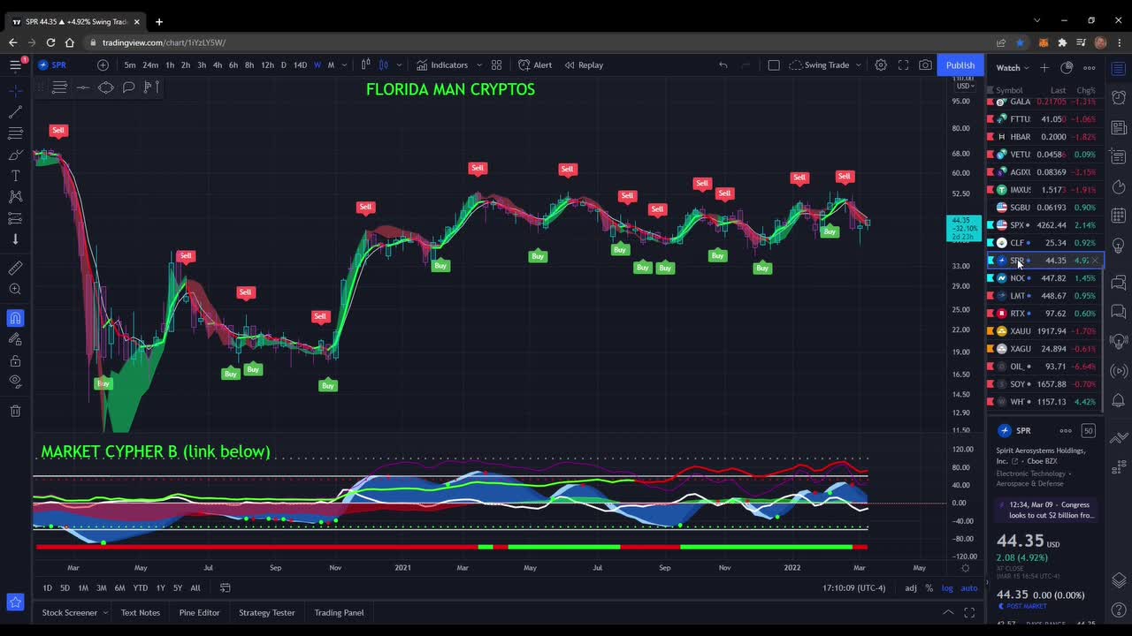This screenshot has width=1132, height=636.
Task: Hide all drawings with the eye icon
Action: pyautogui.click(x=15, y=382)
